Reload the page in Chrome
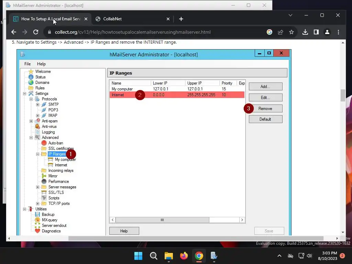 tap(36, 32)
